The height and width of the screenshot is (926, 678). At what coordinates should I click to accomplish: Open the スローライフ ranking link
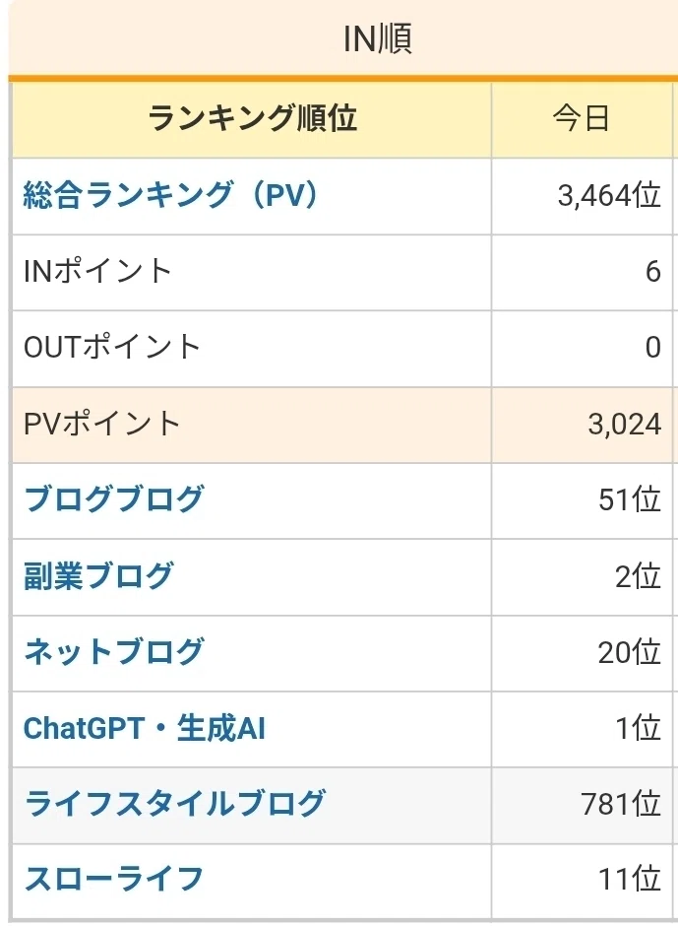[114, 879]
